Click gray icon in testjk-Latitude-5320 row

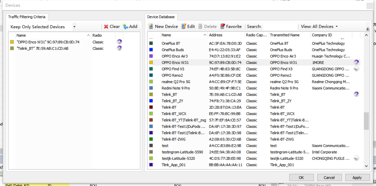coord(357,158)
